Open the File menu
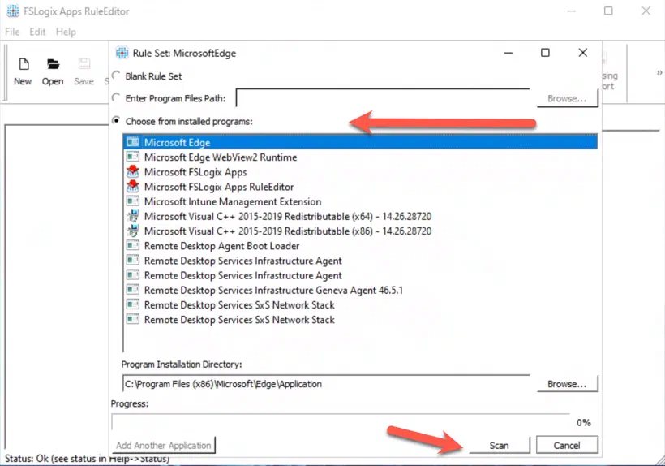The width and height of the screenshot is (665, 466). pos(12,32)
